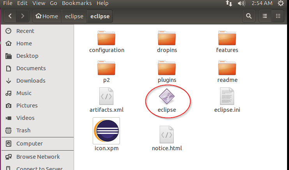
Task: Open Pictures in the sidebar
Action: click(x=38, y=106)
